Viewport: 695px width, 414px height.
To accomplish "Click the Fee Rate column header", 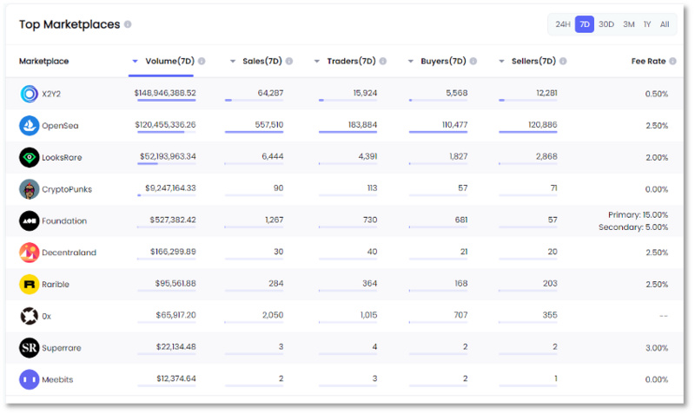I will click(x=648, y=61).
